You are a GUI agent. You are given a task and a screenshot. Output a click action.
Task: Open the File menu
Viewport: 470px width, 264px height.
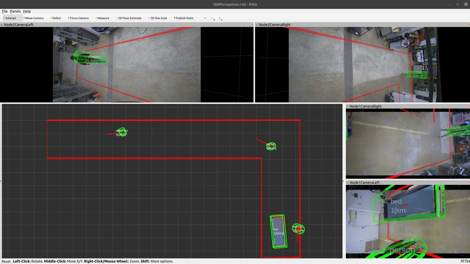tap(5, 11)
